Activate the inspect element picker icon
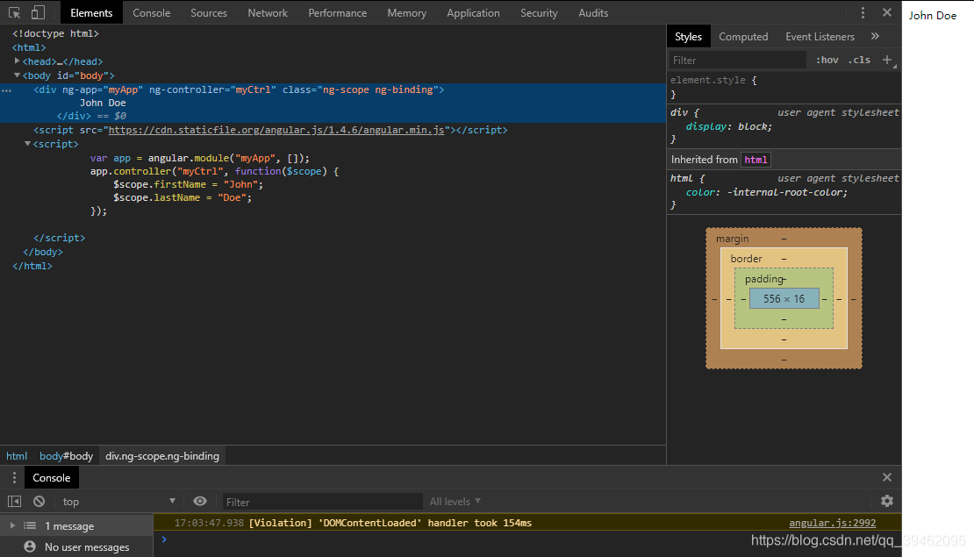Viewport: 974px width, 557px height. [14, 12]
